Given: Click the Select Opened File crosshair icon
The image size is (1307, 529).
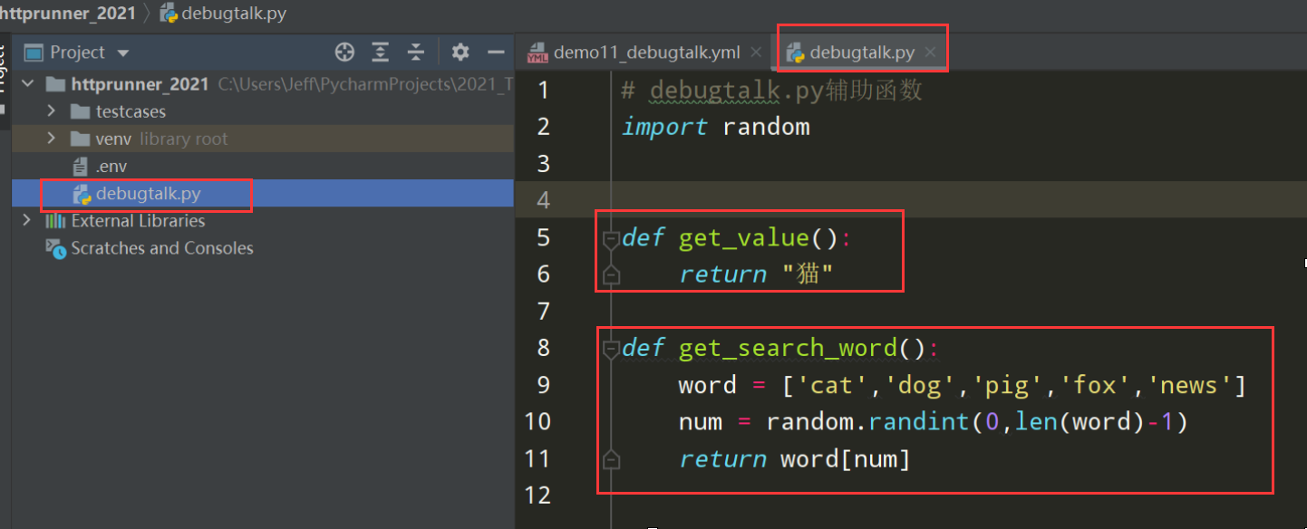Looking at the screenshot, I should 344,53.
